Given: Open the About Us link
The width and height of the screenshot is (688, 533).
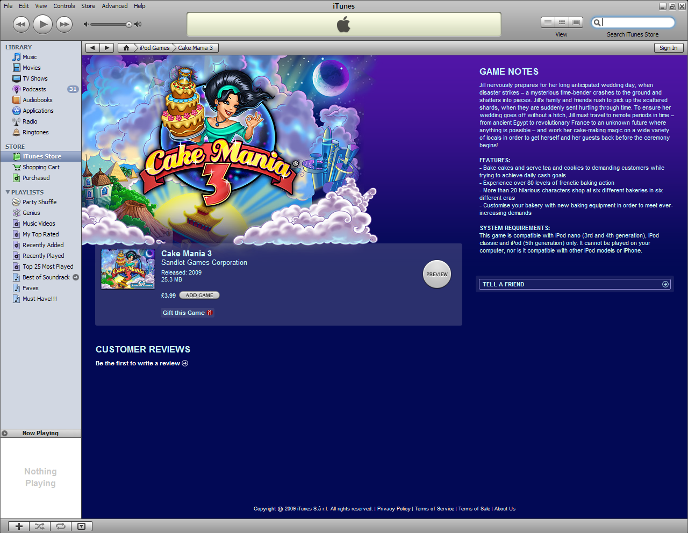Looking at the screenshot, I should (x=505, y=509).
